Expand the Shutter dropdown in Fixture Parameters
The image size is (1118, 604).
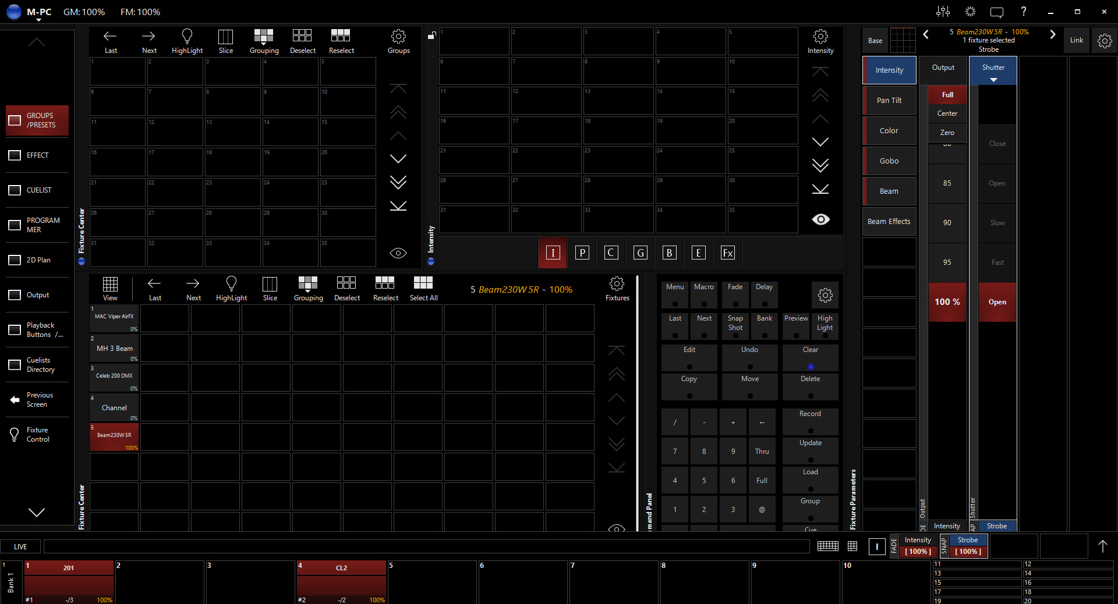(993, 80)
